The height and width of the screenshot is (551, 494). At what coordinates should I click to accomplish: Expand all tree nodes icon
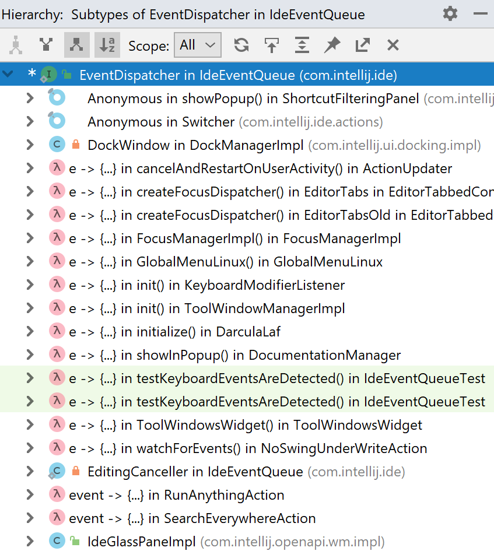tap(302, 45)
